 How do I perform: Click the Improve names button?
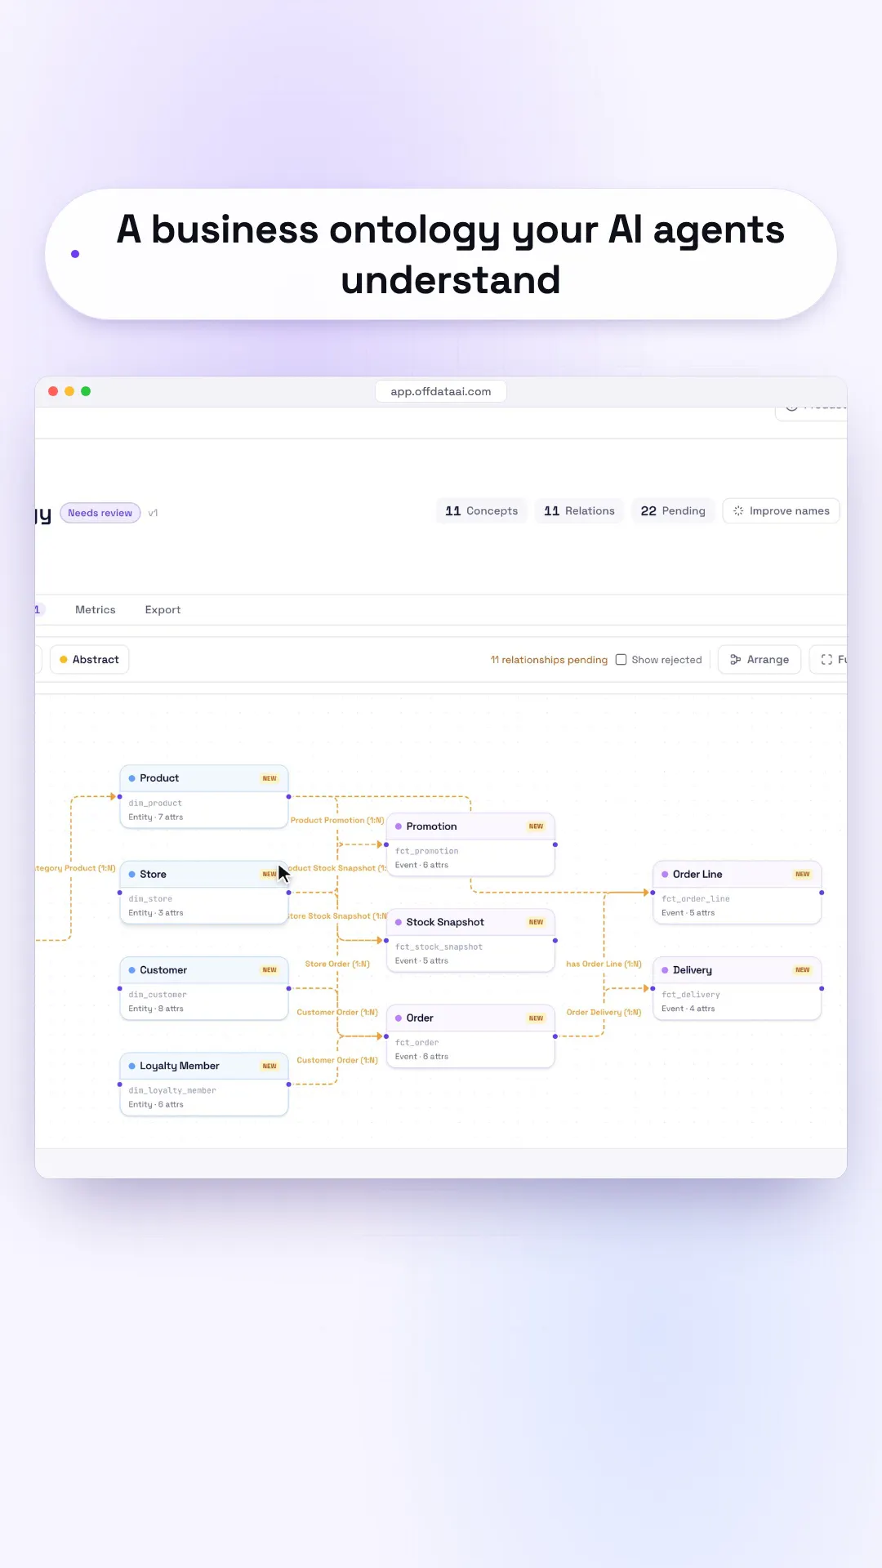(781, 511)
